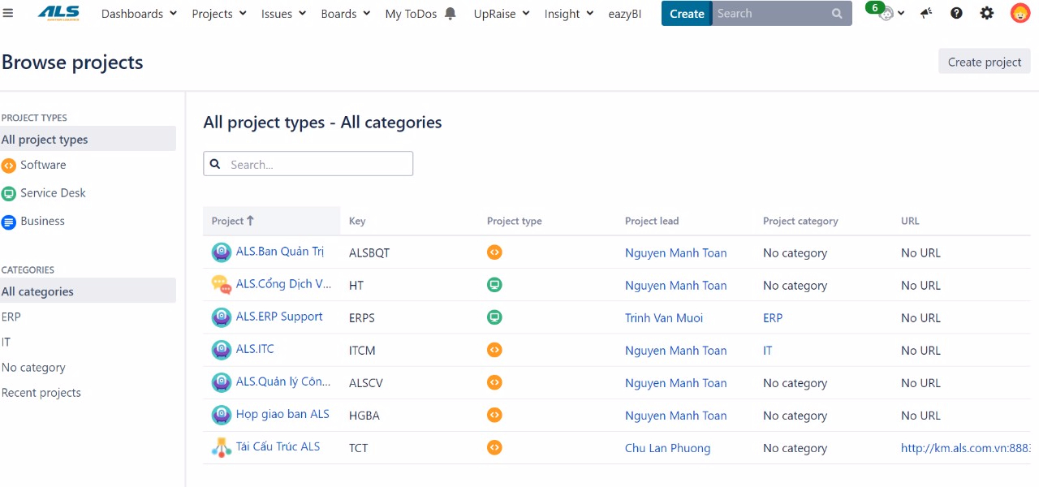Click the Tái Cấu Trúc ALS project avatar

pyautogui.click(x=222, y=447)
